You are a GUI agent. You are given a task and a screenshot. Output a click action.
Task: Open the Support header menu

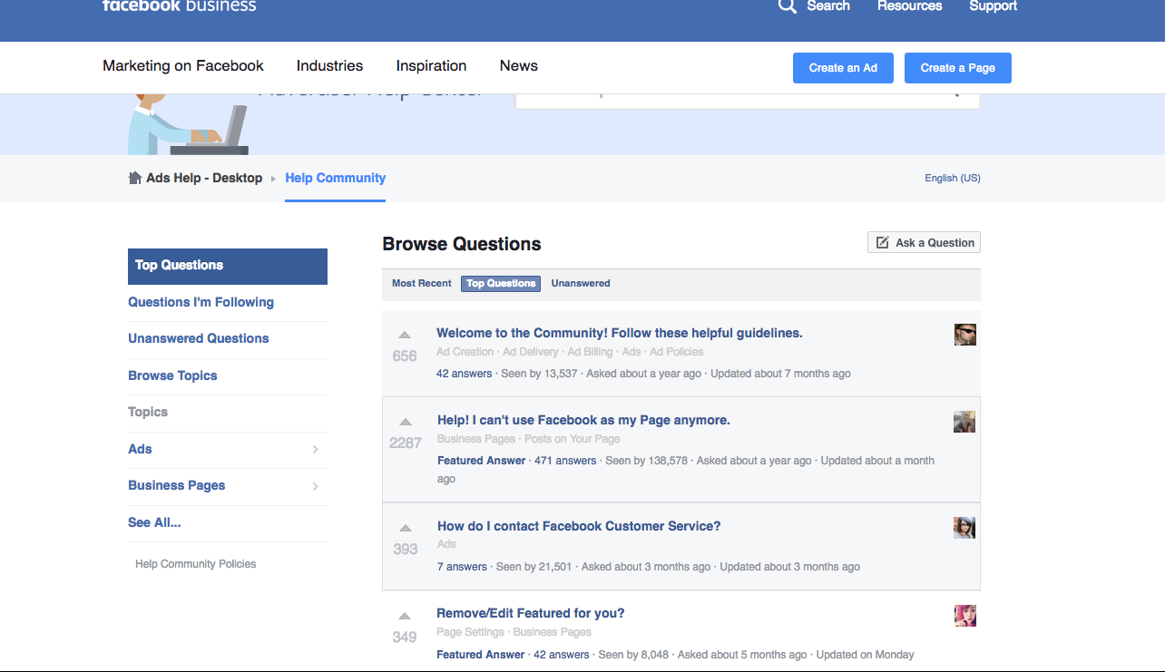[994, 5]
